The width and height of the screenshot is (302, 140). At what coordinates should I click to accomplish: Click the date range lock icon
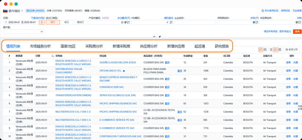point(42,22)
